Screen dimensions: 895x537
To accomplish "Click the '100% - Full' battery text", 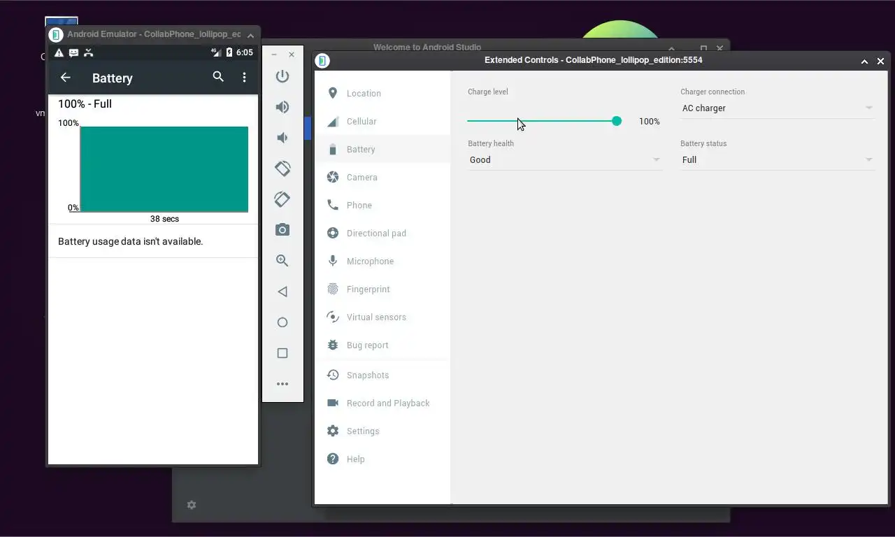I will click(x=85, y=103).
